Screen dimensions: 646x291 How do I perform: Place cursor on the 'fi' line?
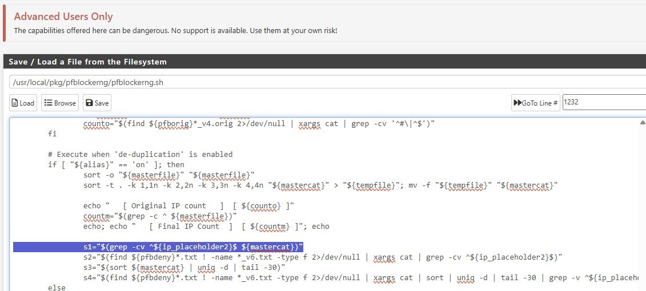pos(53,134)
